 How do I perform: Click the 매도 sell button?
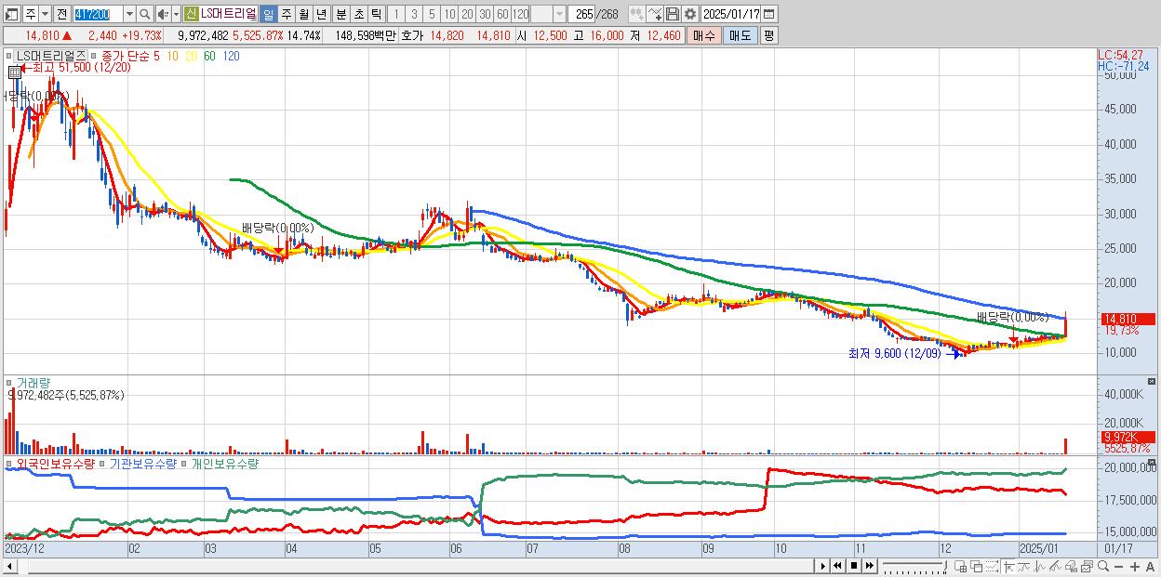(740, 35)
